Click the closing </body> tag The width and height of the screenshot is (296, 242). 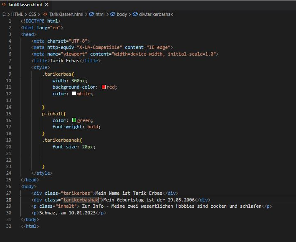click(x=30, y=220)
